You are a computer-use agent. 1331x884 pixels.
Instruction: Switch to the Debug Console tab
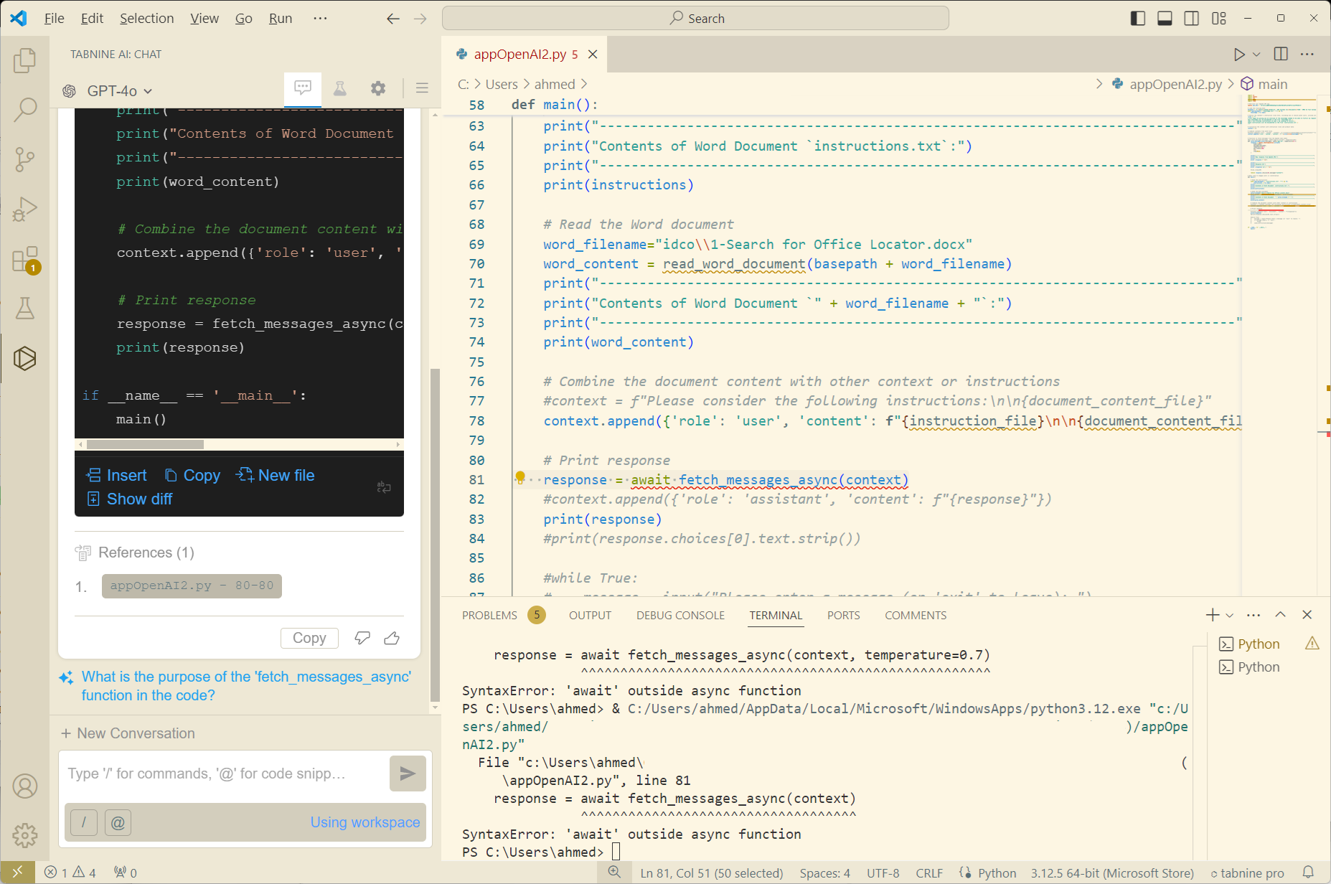pos(680,616)
